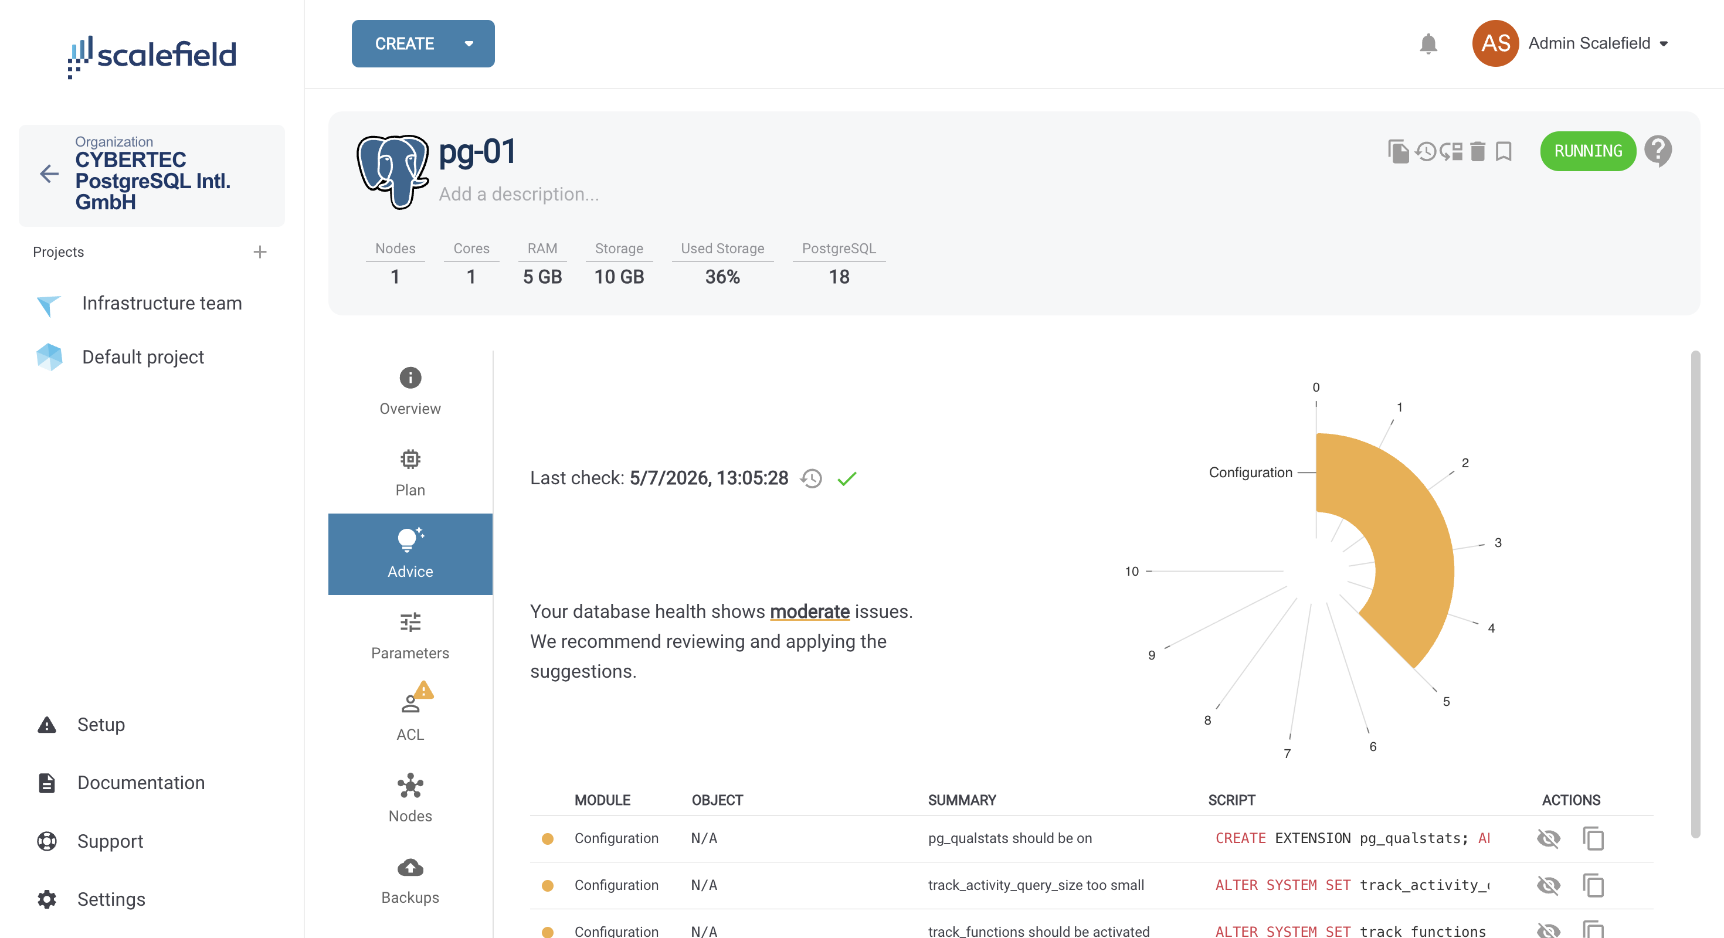Hide the pg_qualstats advice row
The height and width of the screenshot is (938, 1724).
click(x=1548, y=838)
